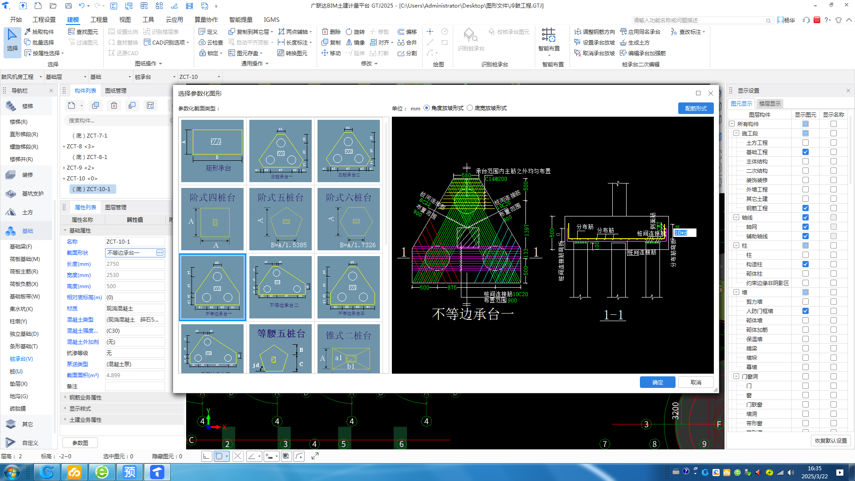This screenshot has height=481, width=855.
Task: Select 阶式五桩台 section thumbnail
Action: click(x=281, y=219)
